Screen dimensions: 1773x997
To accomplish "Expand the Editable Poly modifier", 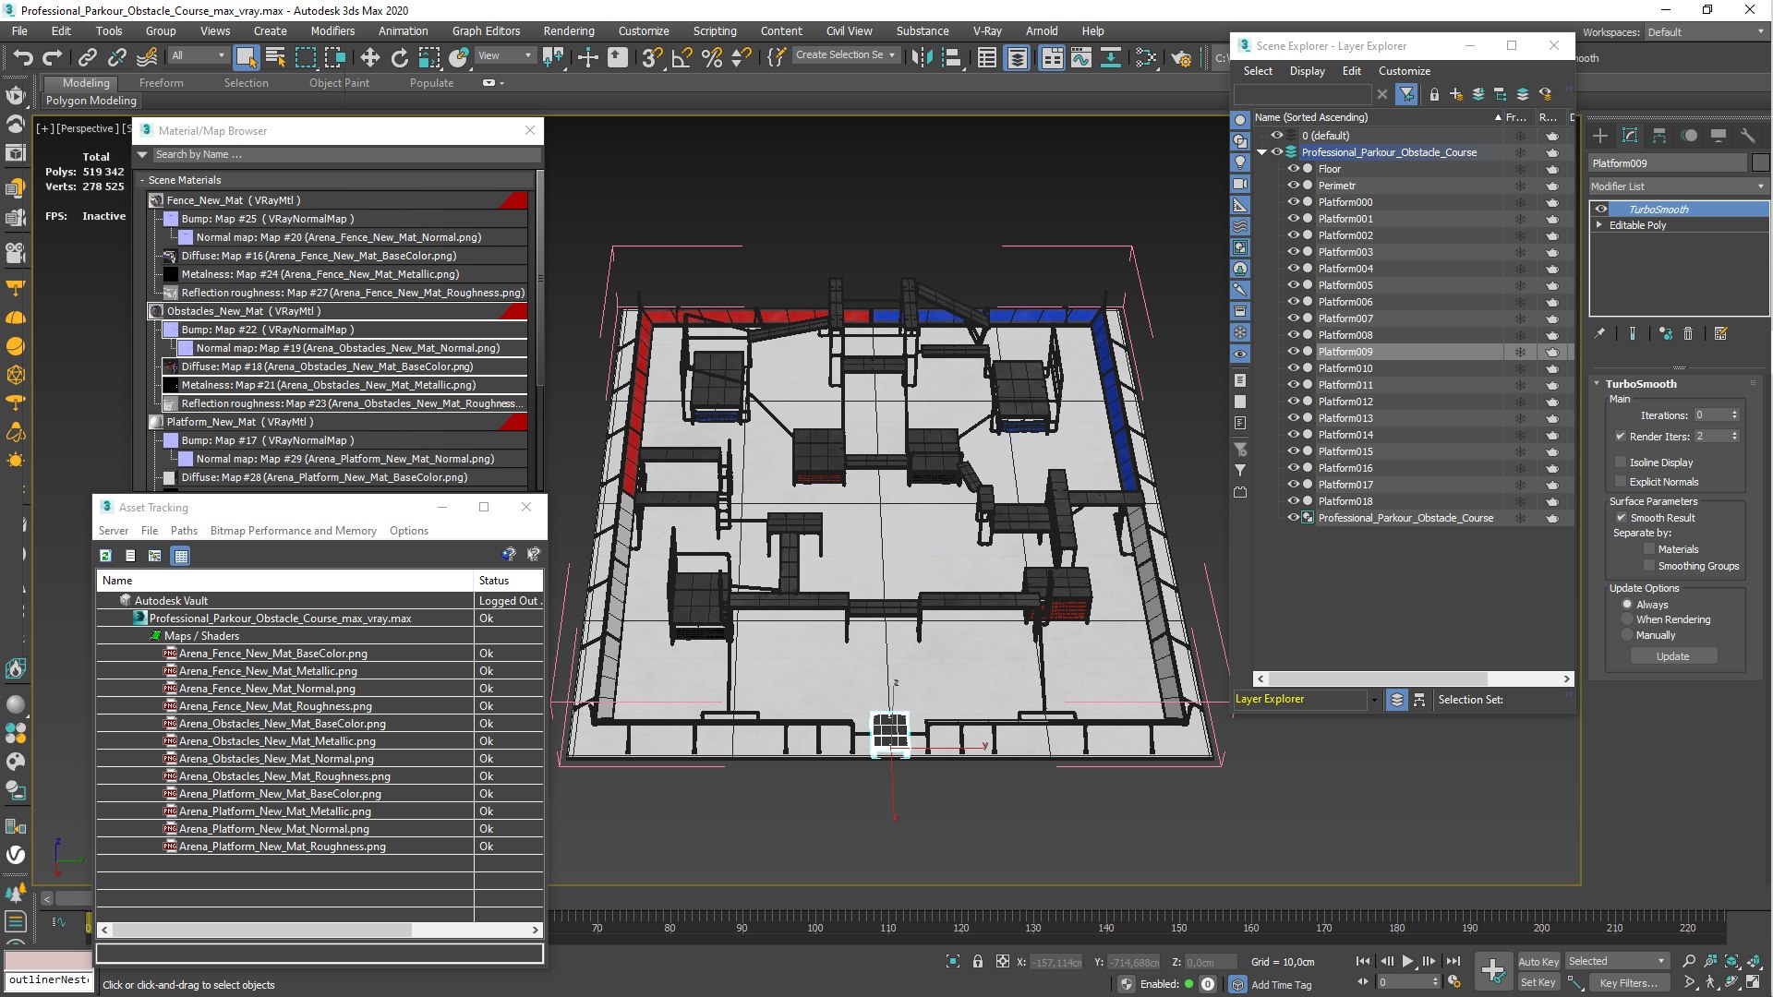I will click(x=1599, y=224).
